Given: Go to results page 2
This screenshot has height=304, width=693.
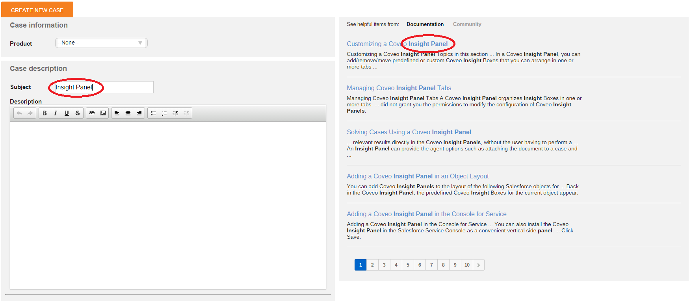Looking at the screenshot, I should pos(372,265).
